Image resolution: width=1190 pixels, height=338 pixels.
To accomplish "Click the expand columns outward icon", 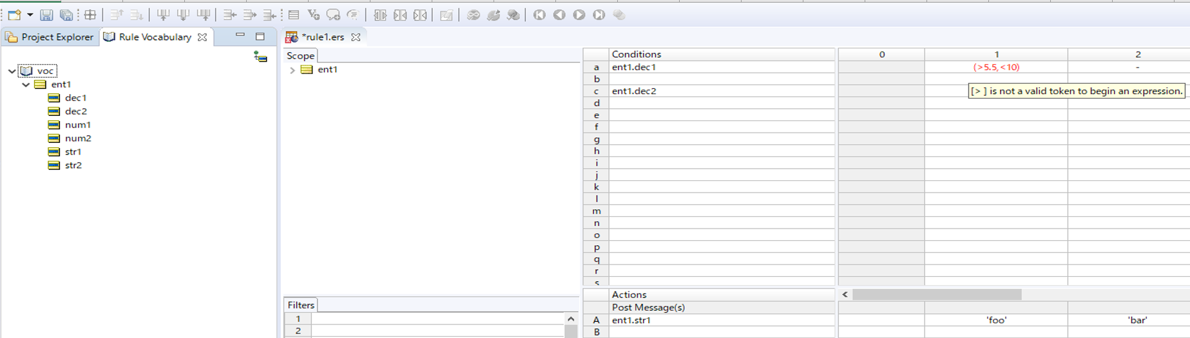I will [x=380, y=15].
